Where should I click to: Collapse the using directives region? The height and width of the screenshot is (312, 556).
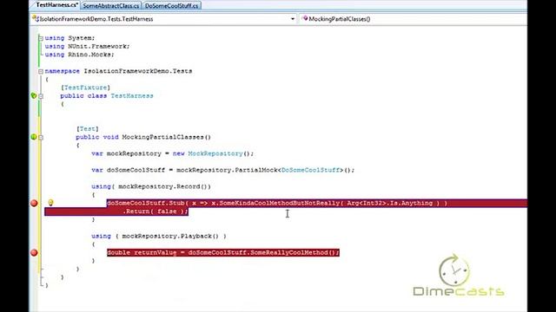tap(41, 38)
